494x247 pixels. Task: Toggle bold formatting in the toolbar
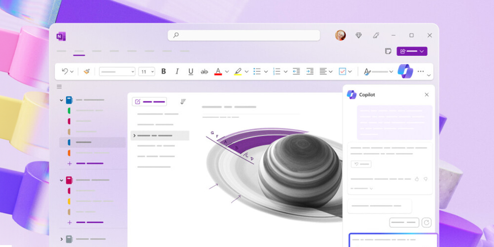(x=163, y=71)
